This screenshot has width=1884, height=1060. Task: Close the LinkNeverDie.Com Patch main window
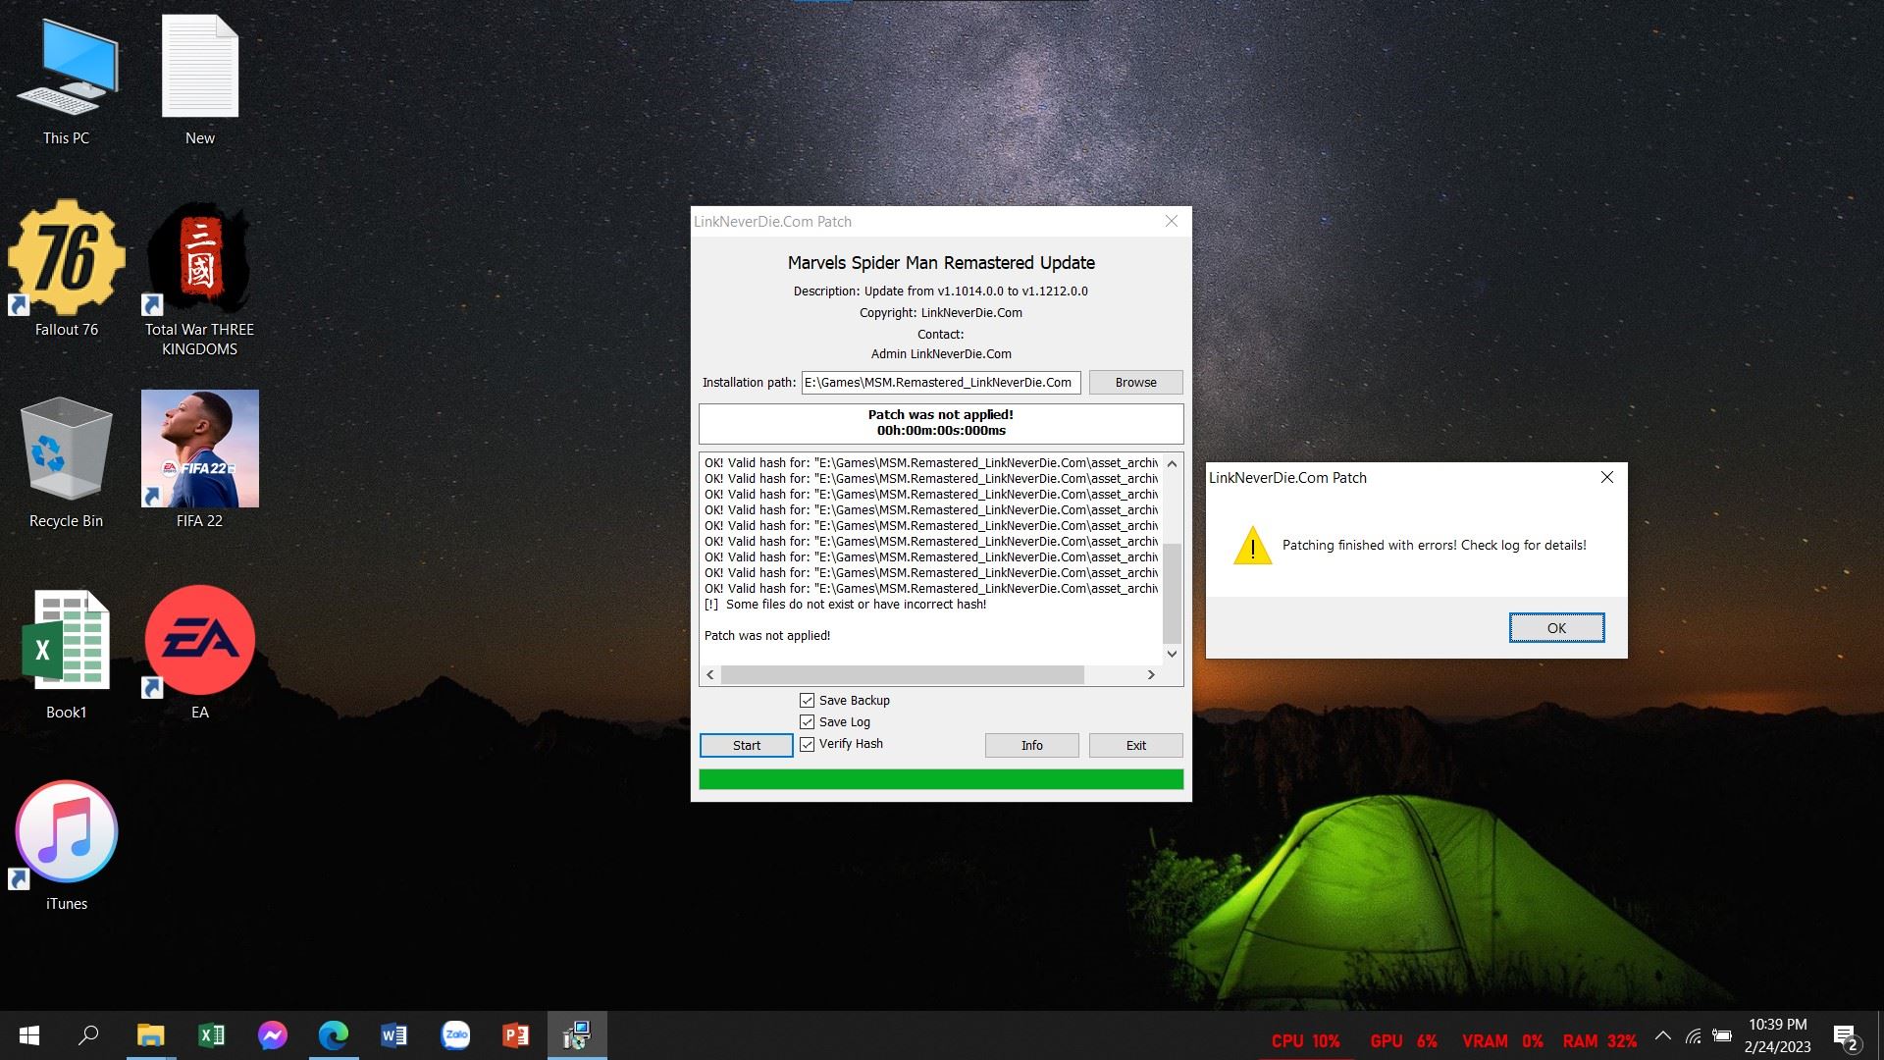(1172, 222)
